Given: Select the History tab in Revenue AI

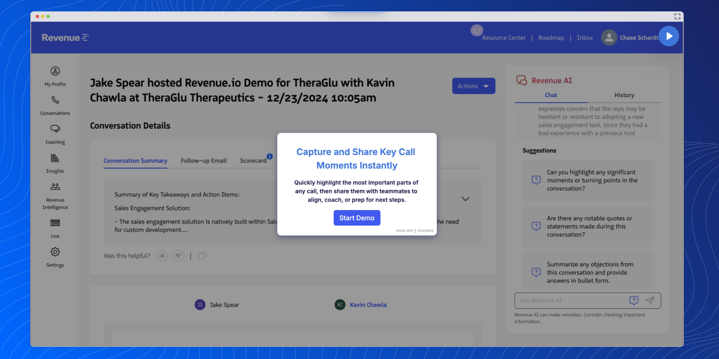Looking at the screenshot, I should pos(624,95).
